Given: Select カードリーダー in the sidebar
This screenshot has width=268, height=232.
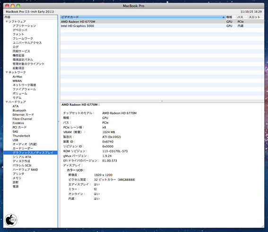Looking at the screenshot, I should 23,148.
